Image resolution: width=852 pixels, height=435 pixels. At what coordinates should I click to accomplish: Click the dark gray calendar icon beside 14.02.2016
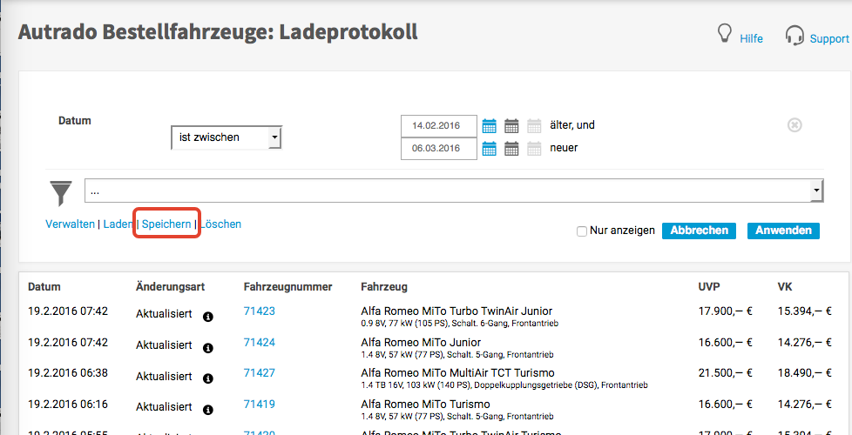pyautogui.click(x=512, y=126)
